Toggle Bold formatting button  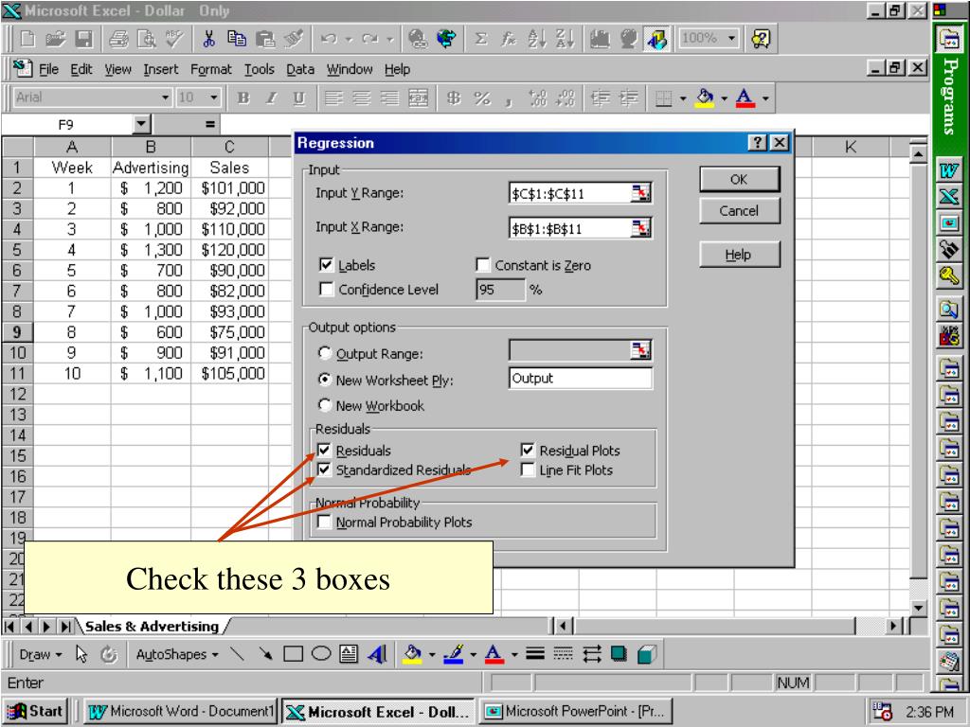pos(243,98)
